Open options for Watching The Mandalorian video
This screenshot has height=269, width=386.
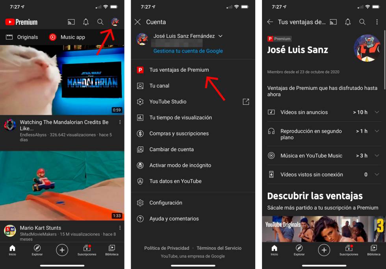pyautogui.click(x=120, y=122)
